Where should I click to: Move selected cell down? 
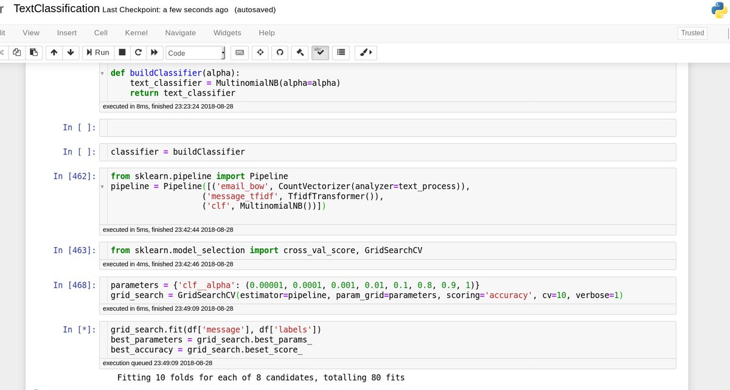pyautogui.click(x=71, y=53)
